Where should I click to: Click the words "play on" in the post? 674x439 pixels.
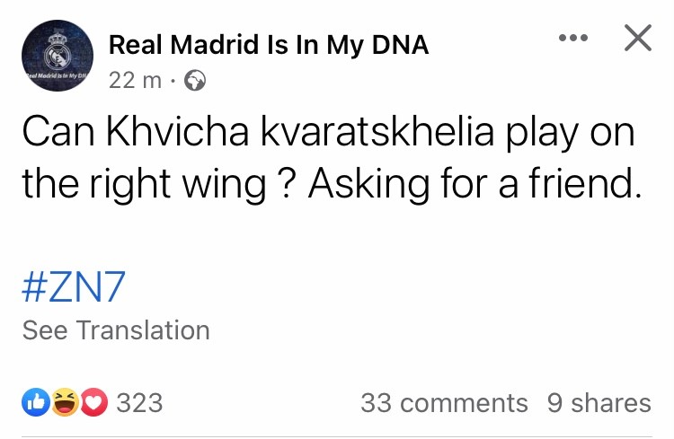578,135
